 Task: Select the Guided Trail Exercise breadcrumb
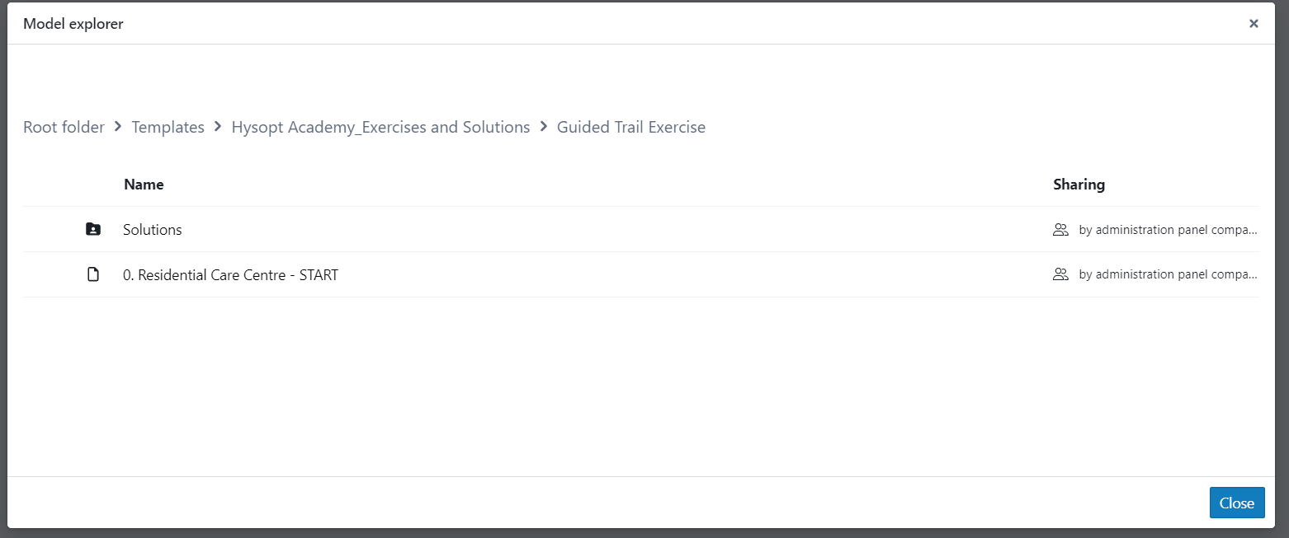(631, 127)
